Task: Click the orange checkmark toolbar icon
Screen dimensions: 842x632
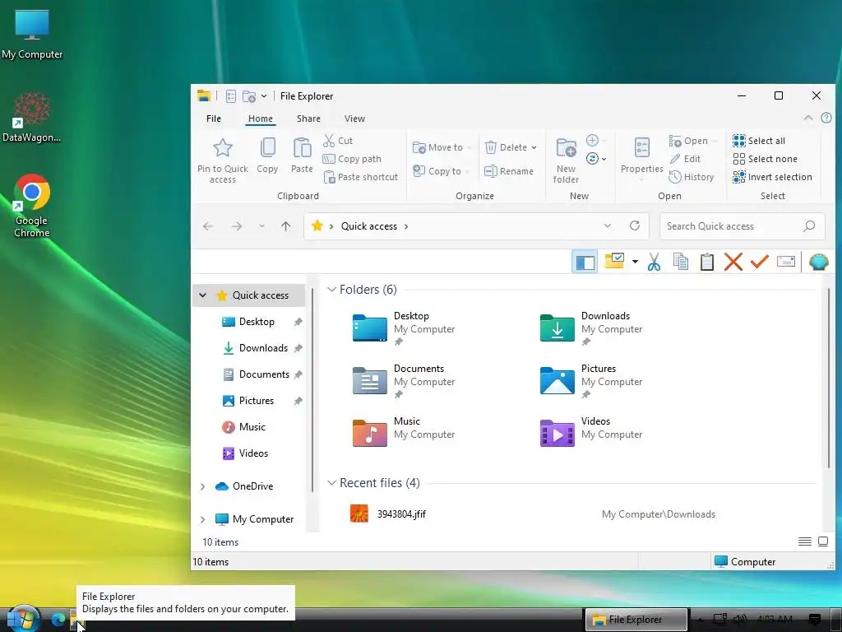Action: [x=759, y=262]
